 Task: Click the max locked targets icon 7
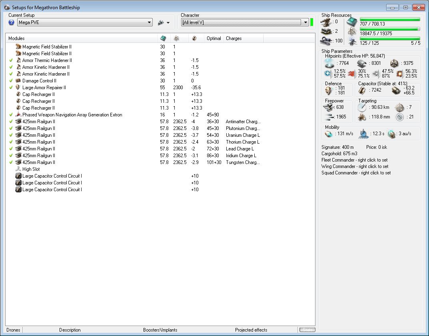(400, 108)
